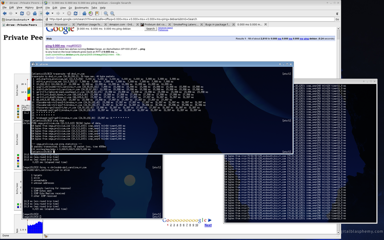Image resolution: width=384 pixels, height=240 pixels.
Task: Click the Google Search button
Action: tap(150, 29)
